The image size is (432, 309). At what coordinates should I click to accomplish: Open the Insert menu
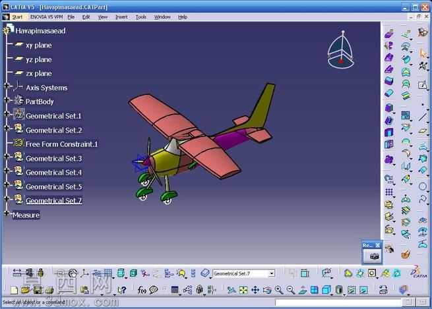(121, 17)
